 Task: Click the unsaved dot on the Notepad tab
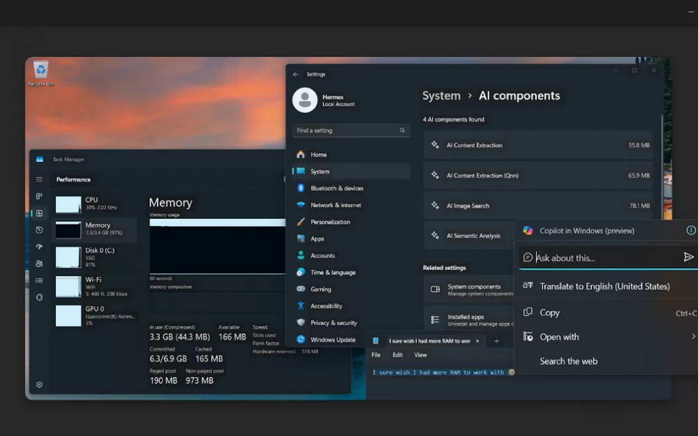click(477, 341)
